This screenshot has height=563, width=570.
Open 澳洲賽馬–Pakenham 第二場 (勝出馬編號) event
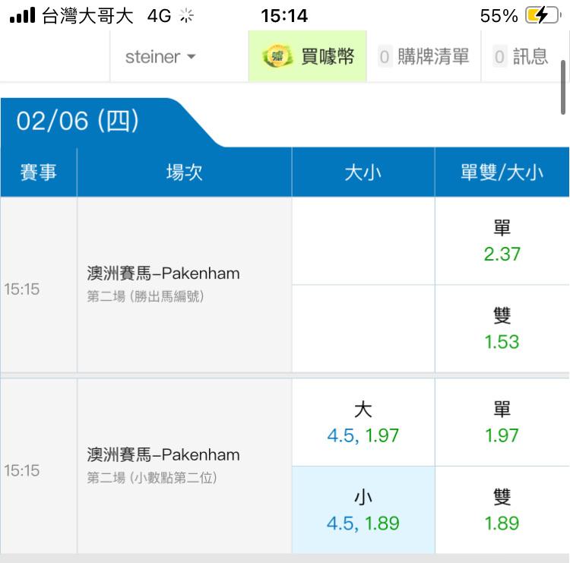pyautogui.click(x=163, y=284)
